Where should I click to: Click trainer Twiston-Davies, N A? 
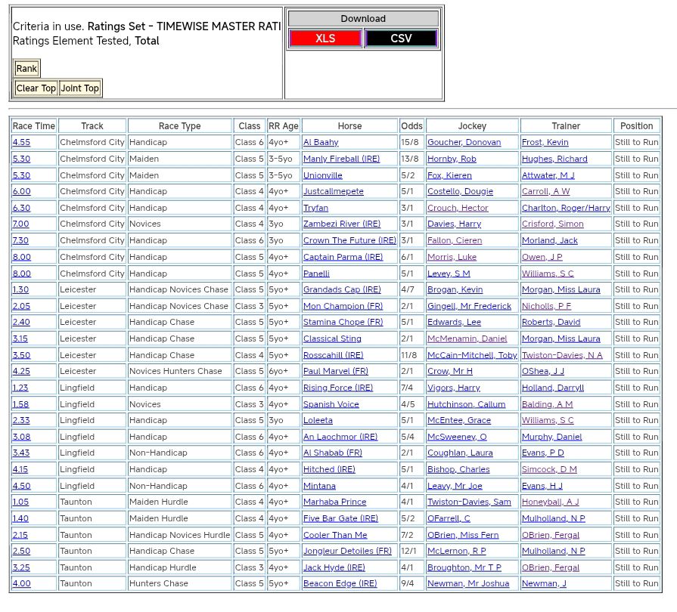(562, 355)
